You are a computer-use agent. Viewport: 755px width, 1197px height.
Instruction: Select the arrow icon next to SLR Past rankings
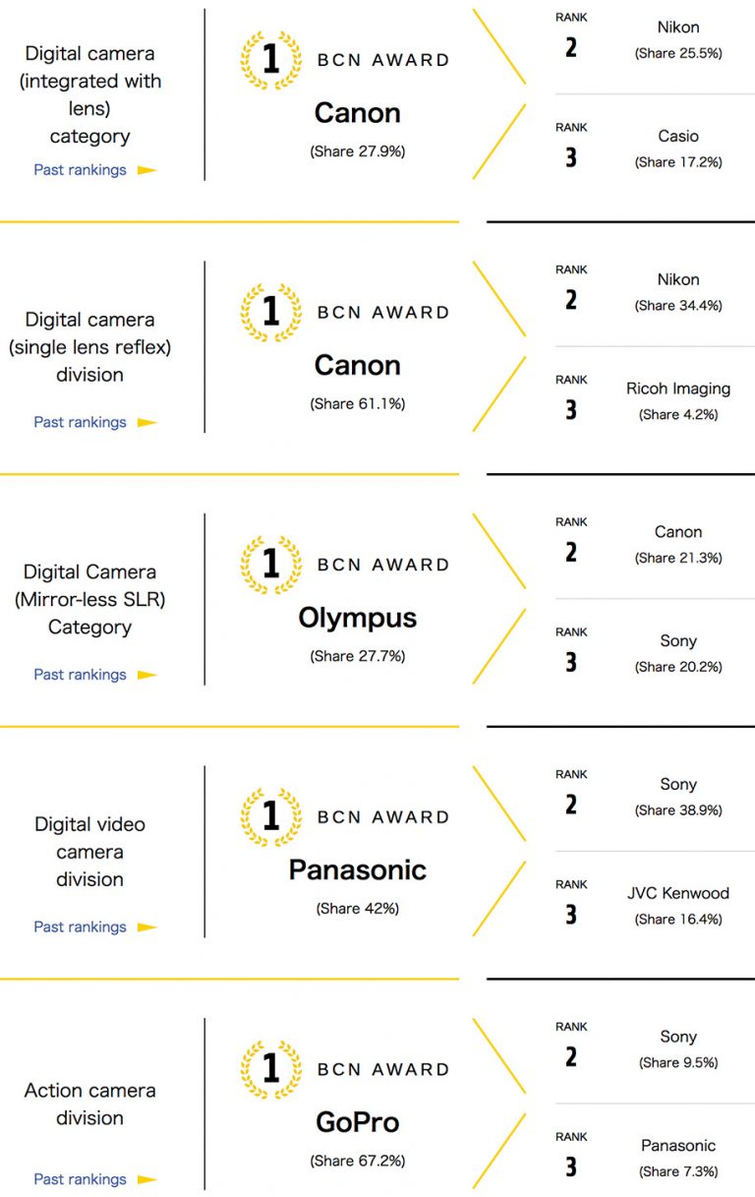(x=144, y=422)
